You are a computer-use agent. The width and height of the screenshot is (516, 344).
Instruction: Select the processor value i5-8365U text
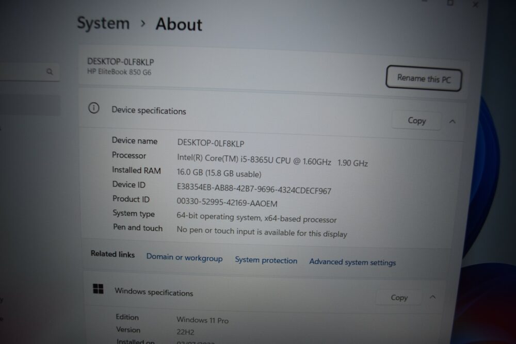[272, 160]
